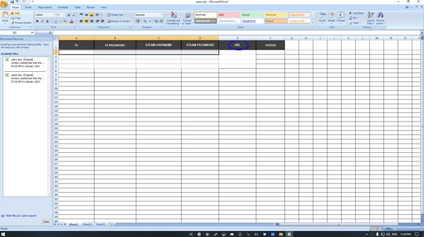The width and height of the screenshot is (424, 237).
Task: Open the General number format dropdown
Action: pos(162,15)
